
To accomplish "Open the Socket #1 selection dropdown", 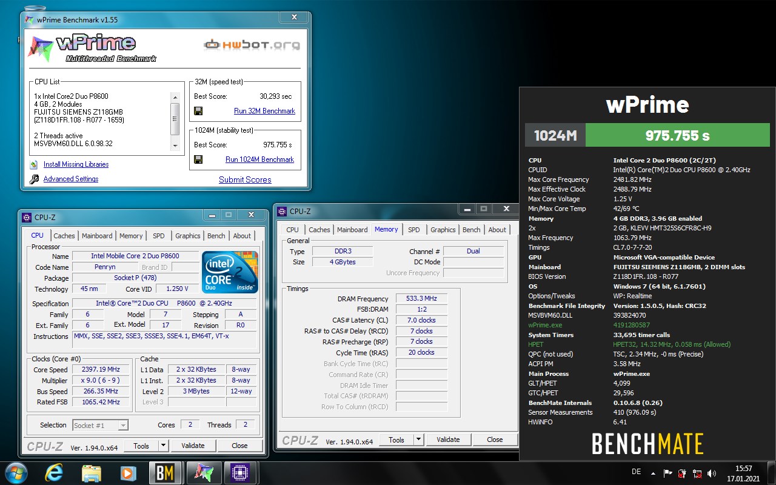I will [x=100, y=426].
